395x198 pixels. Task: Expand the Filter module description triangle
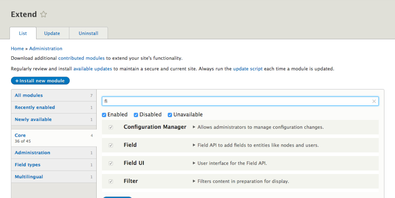(x=194, y=181)
